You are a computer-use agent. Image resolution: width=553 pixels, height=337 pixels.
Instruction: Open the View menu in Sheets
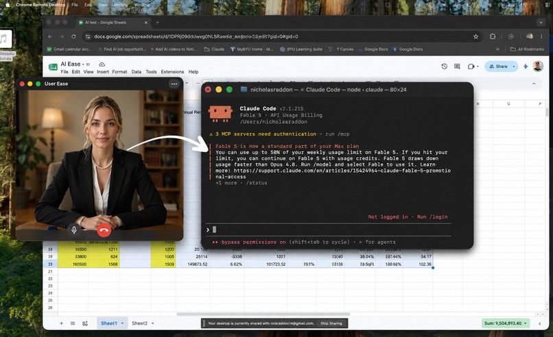coord(89,72)
